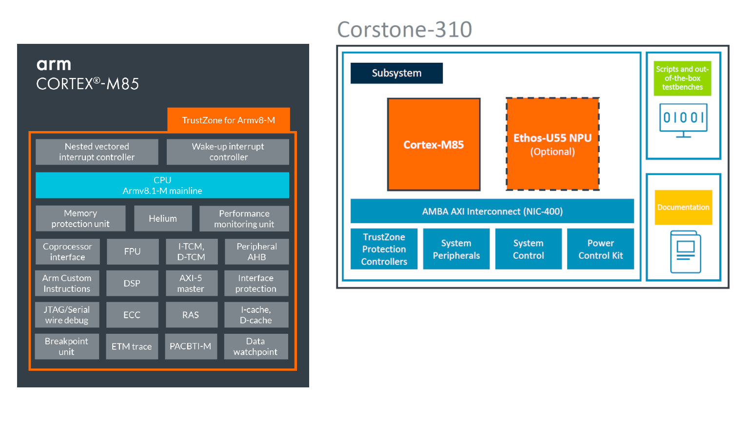Expand the Coprocessor interface block
Image resolution: width=749 pixels, height=421 pixels.
click(x=67, y=251)
